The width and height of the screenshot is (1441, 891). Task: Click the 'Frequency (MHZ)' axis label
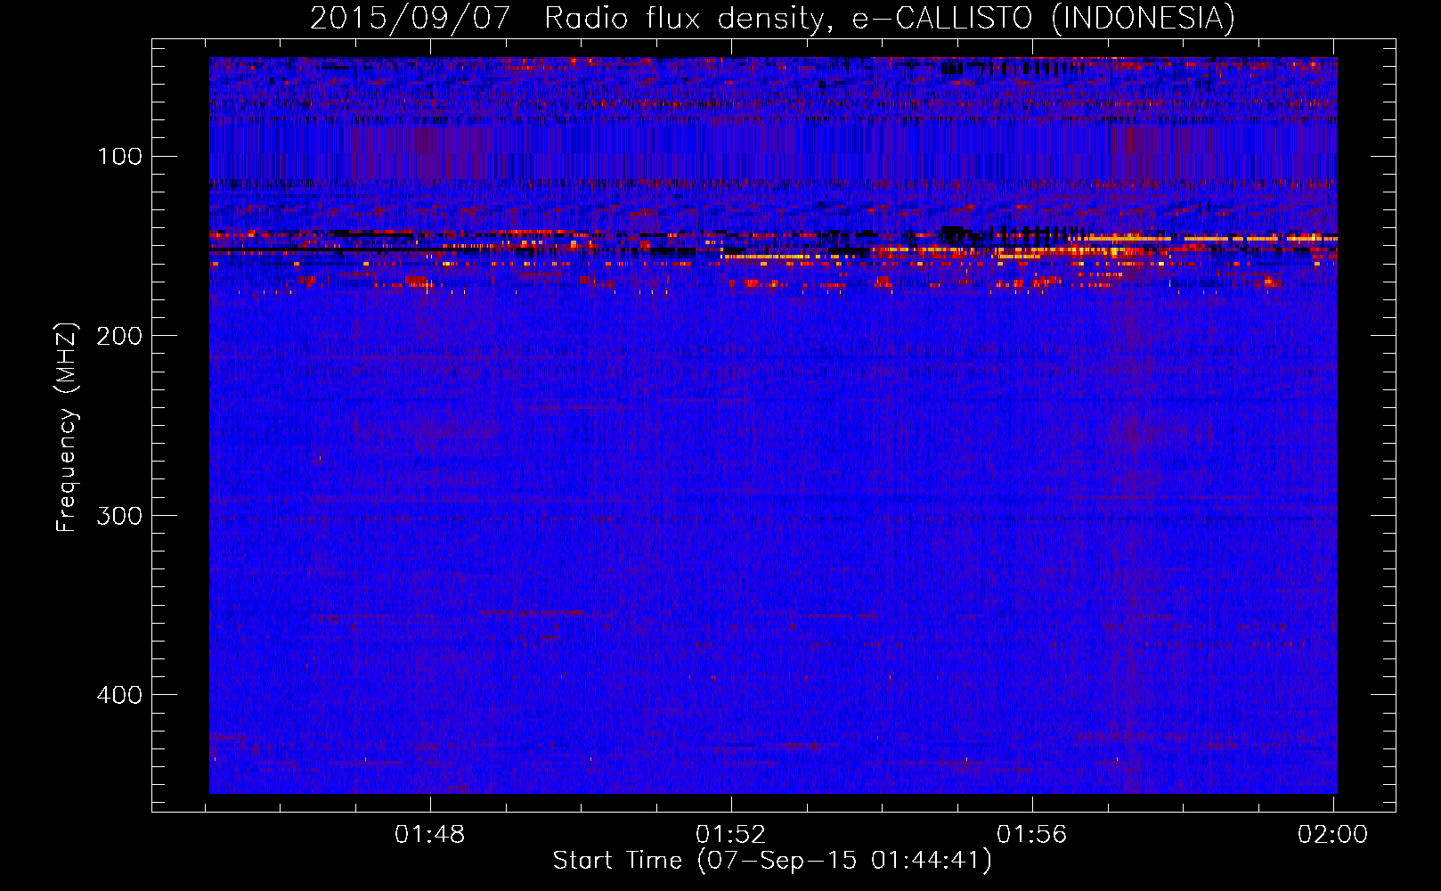coord(67,428)
